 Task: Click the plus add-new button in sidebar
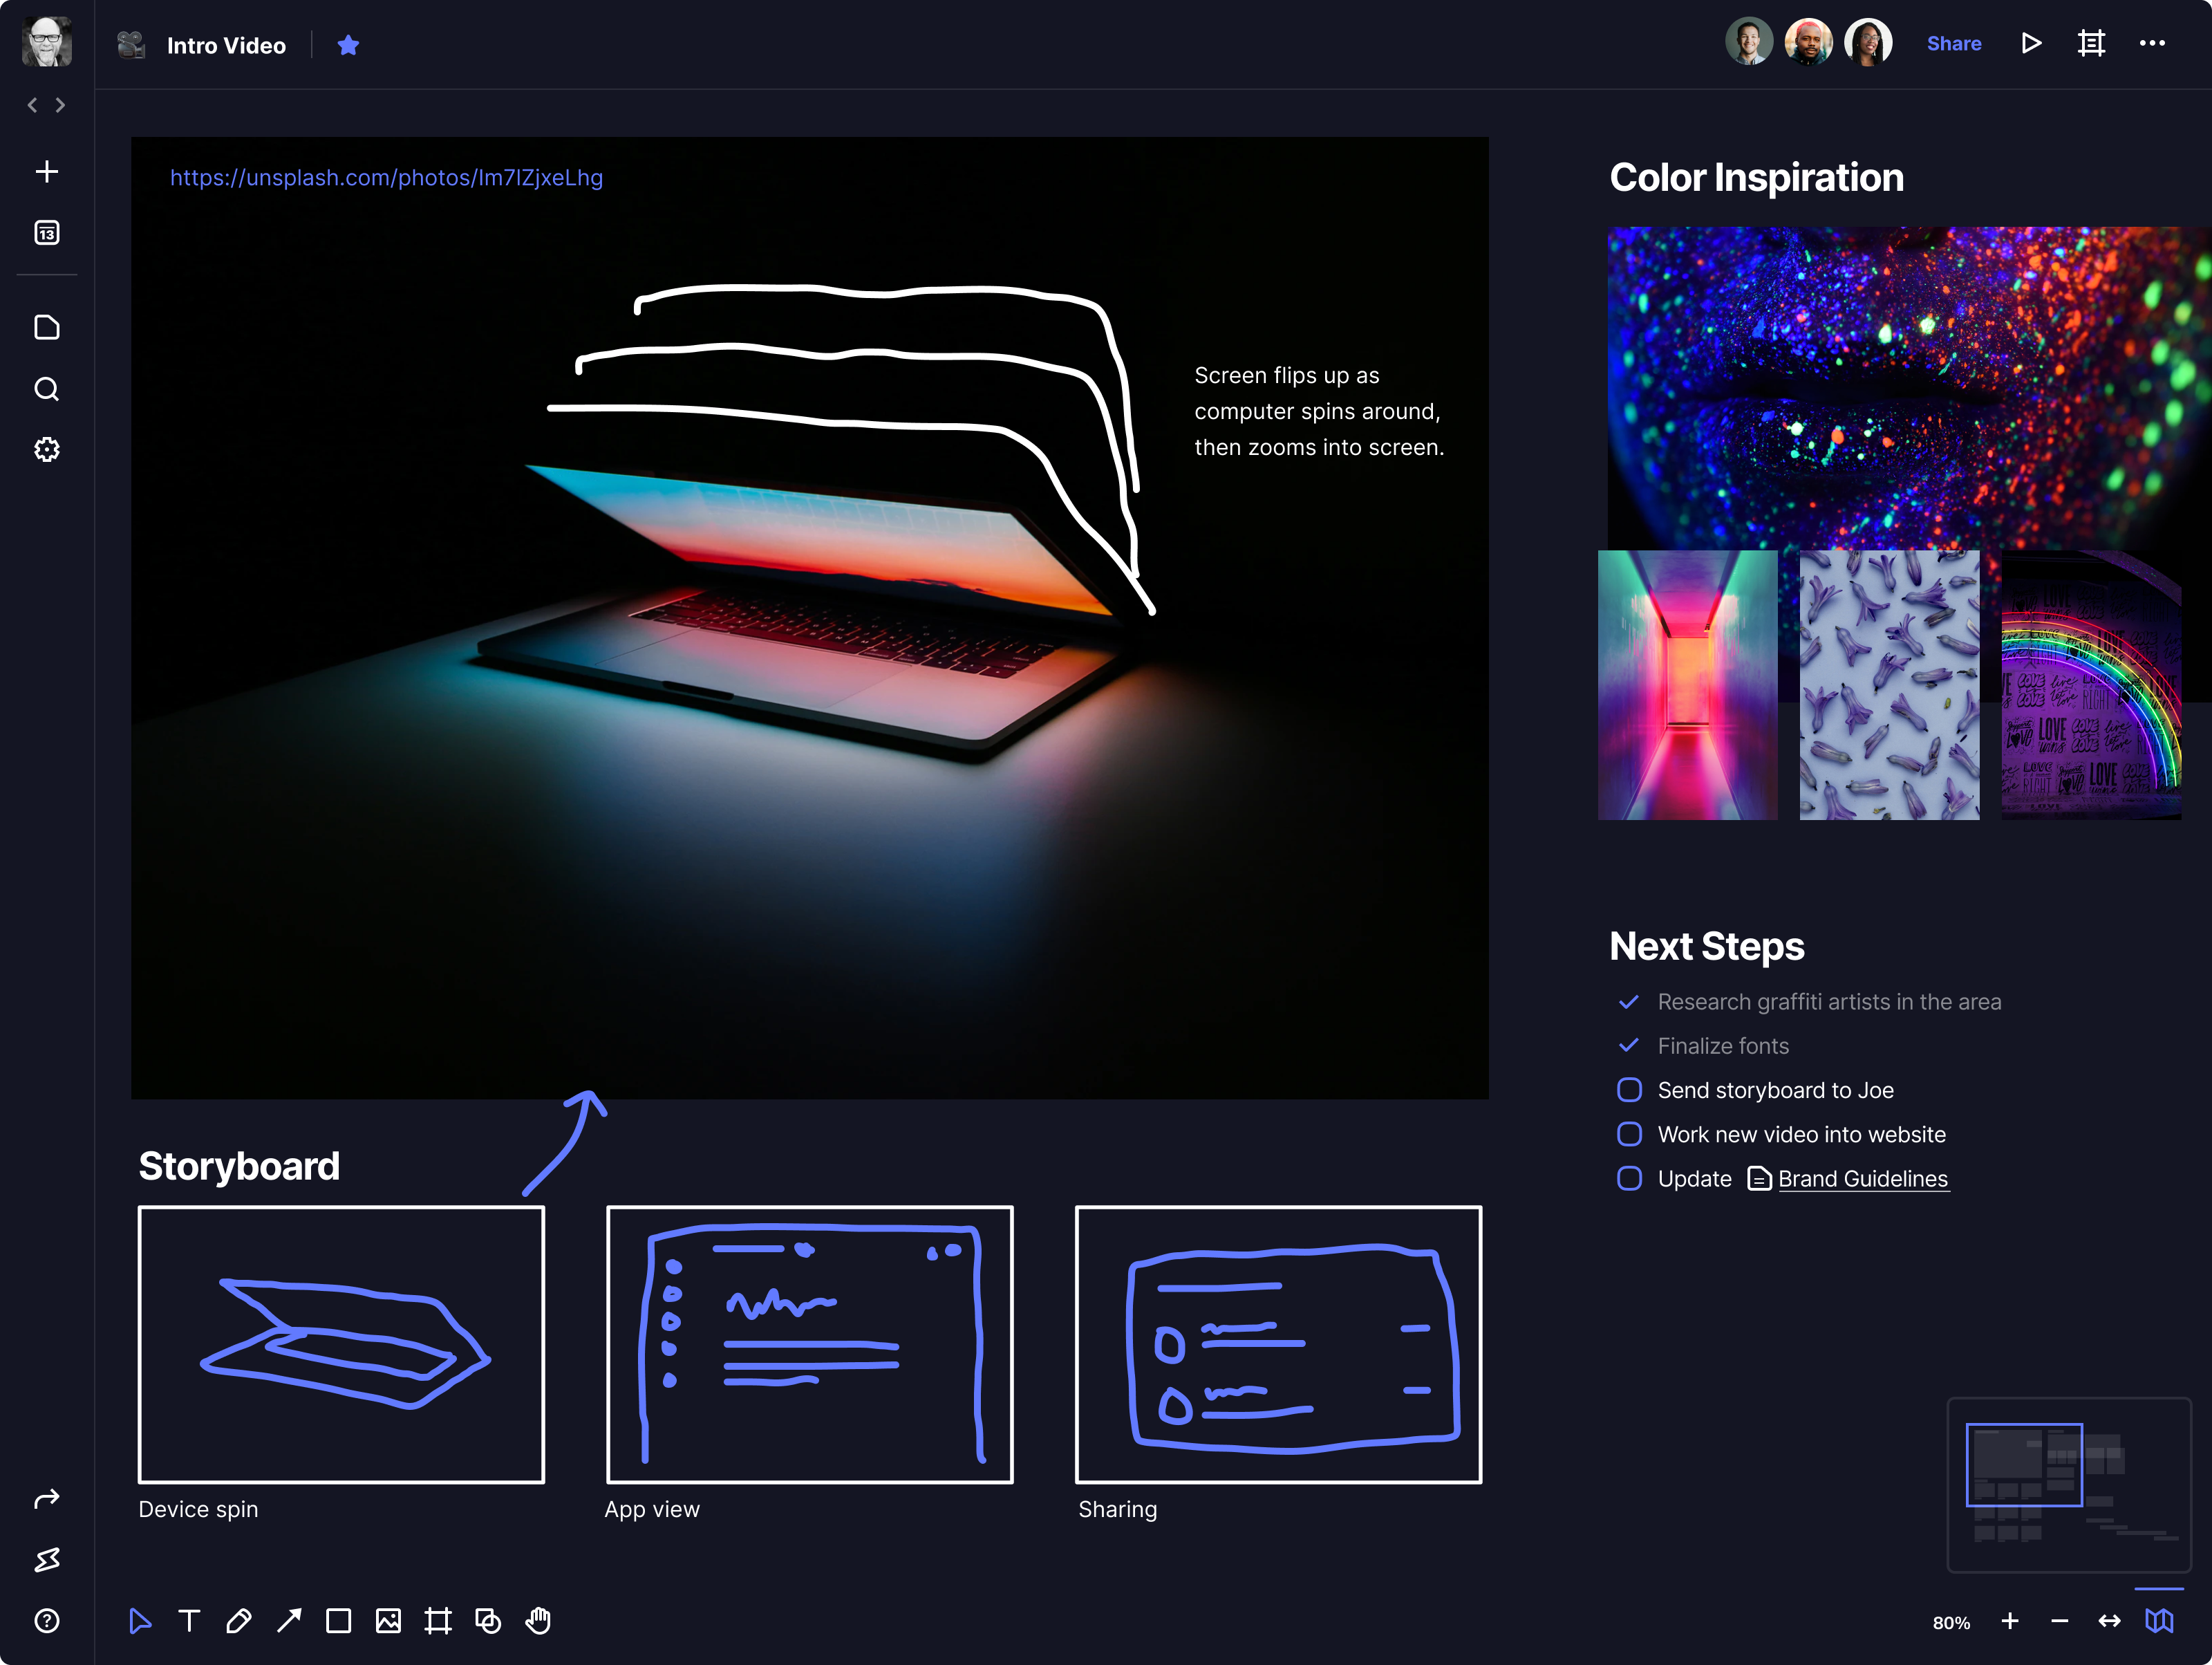point(47,172)
